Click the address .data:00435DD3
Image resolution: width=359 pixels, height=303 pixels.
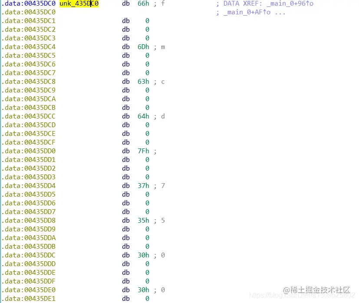(x=28, y=177)
